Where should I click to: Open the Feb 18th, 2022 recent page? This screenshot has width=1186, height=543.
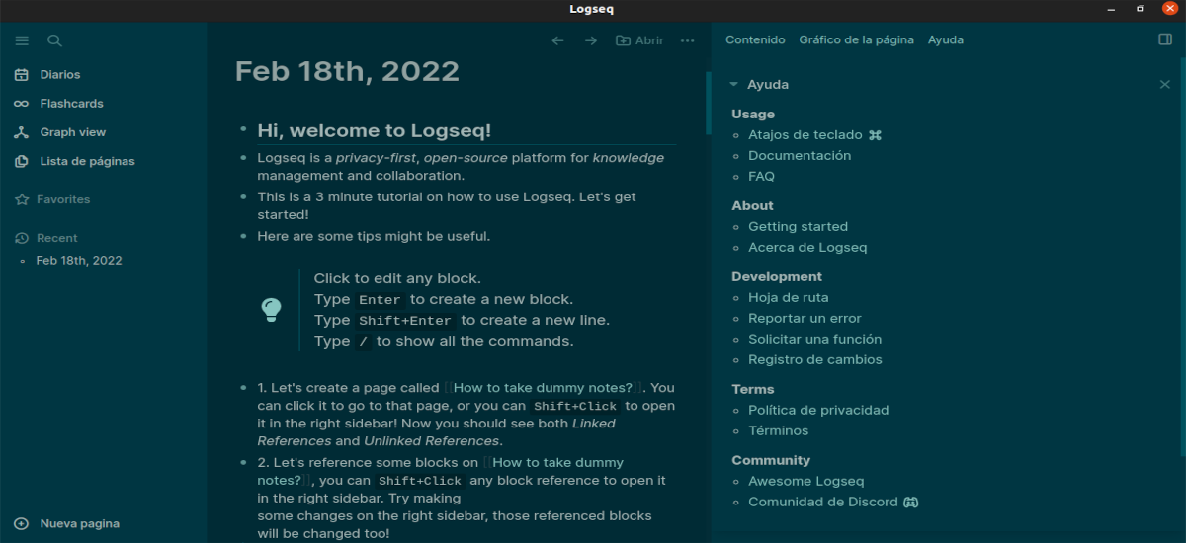79,261
